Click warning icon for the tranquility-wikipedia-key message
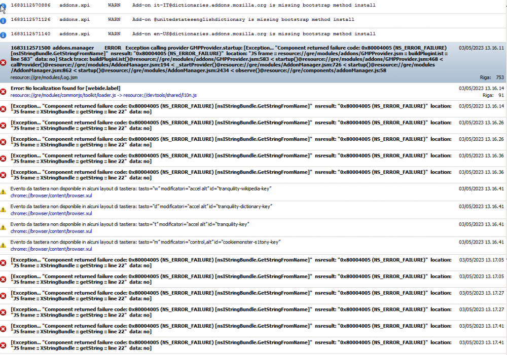Screen dimensions: 507x355 [x=3, y=192]
